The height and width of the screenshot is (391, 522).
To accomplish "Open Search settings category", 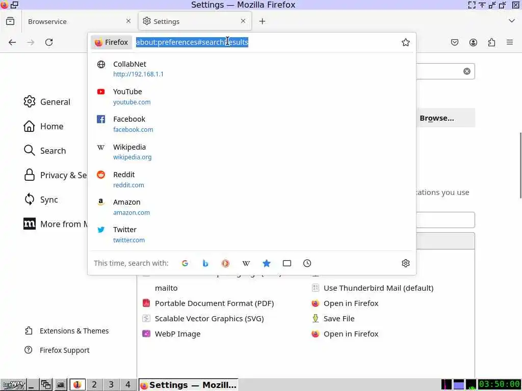I will (x=45, y=151).
